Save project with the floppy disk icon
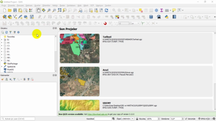 coord(15,10)
